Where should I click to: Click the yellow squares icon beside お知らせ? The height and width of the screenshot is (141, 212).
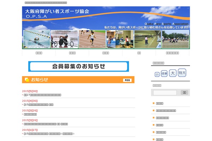pos(27,80)
